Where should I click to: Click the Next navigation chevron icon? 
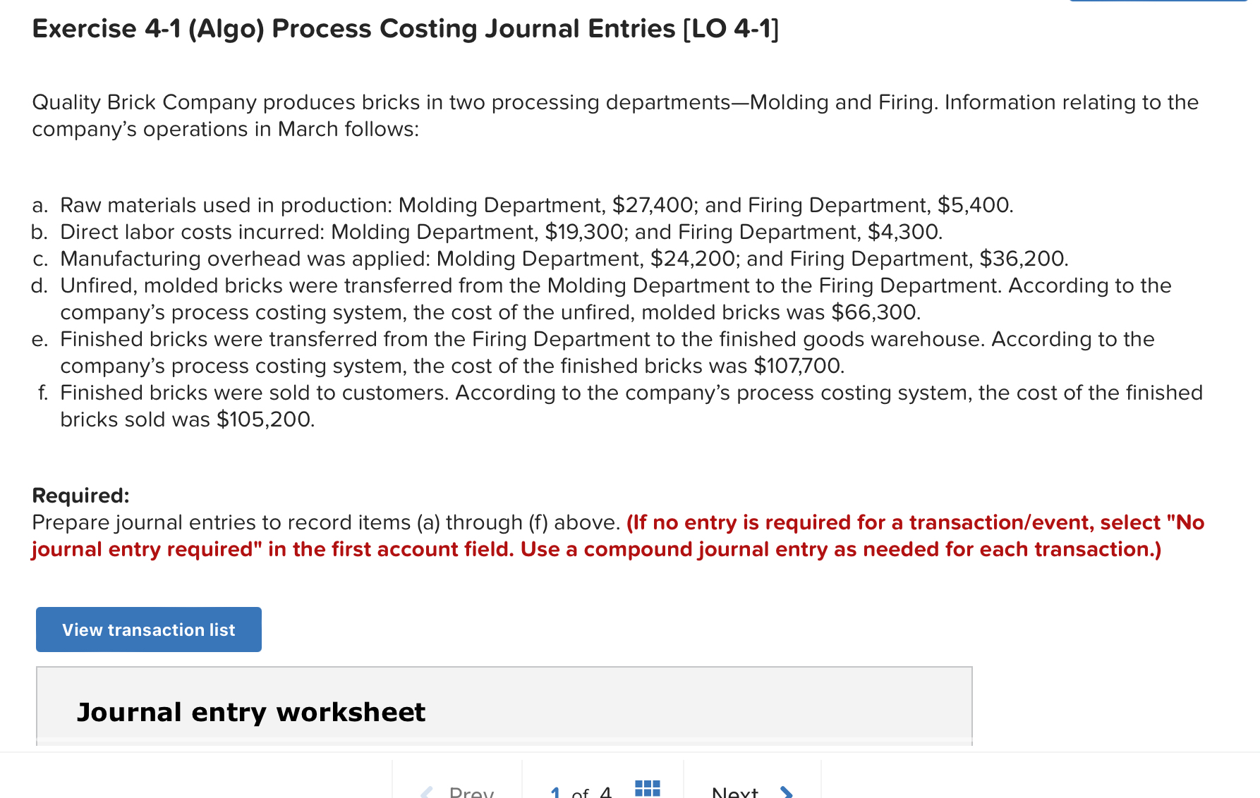click(785, 791)
